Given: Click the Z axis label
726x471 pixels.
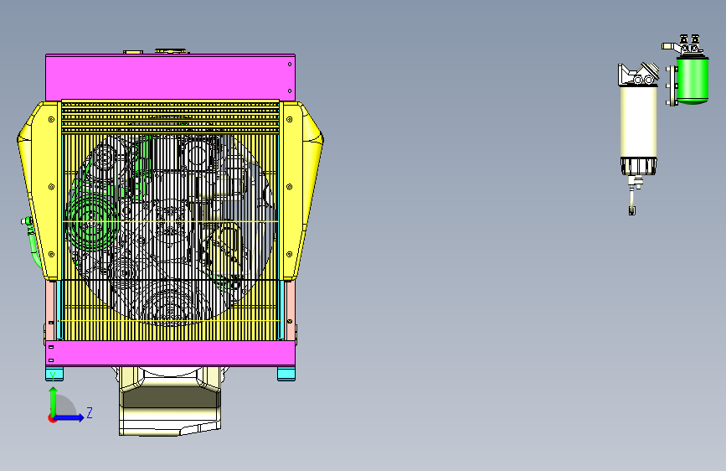Looking at the screenshot, I should (90, 412).
